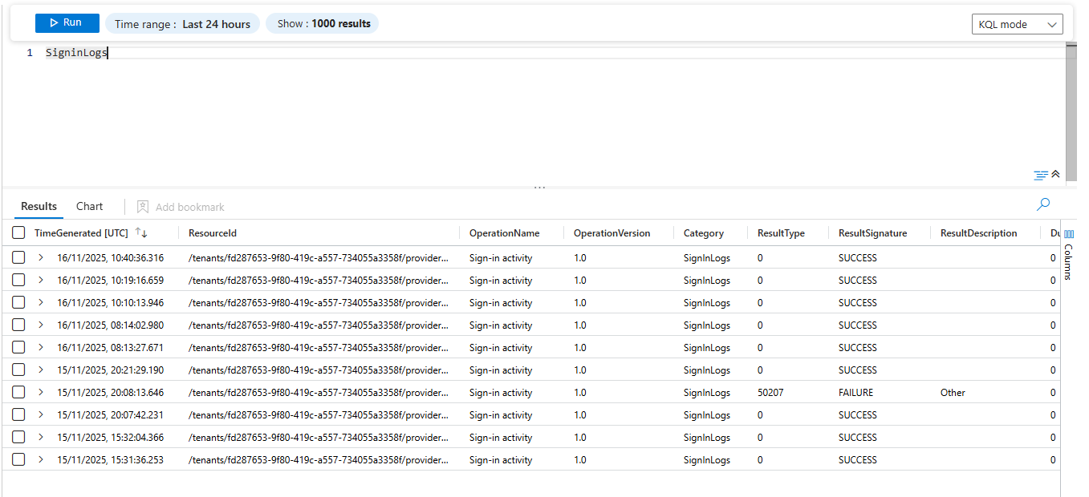
Task: Open the KQL mode dropdown
Action: coord(1017,25)
